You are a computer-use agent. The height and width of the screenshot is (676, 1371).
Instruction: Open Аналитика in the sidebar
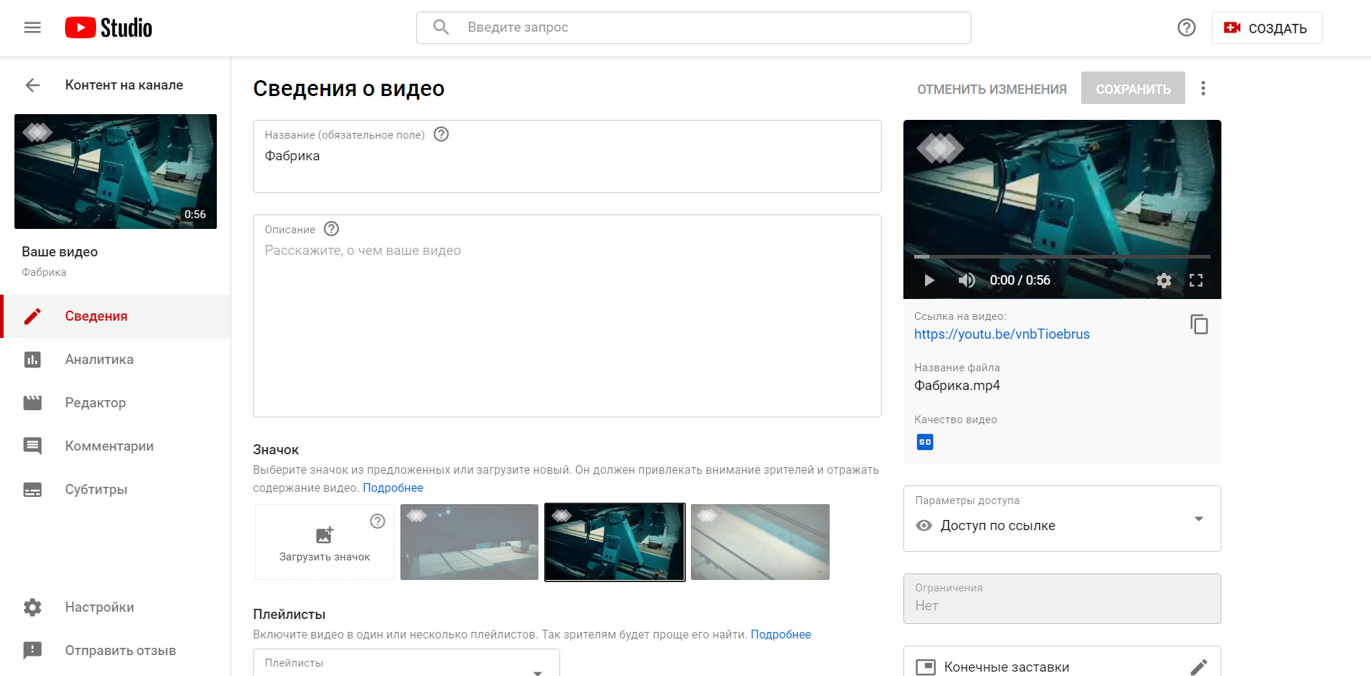(116, 360)
